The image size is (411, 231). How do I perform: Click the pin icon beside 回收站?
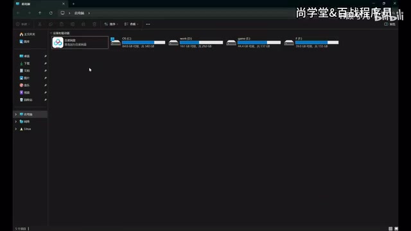coord(46,100)
